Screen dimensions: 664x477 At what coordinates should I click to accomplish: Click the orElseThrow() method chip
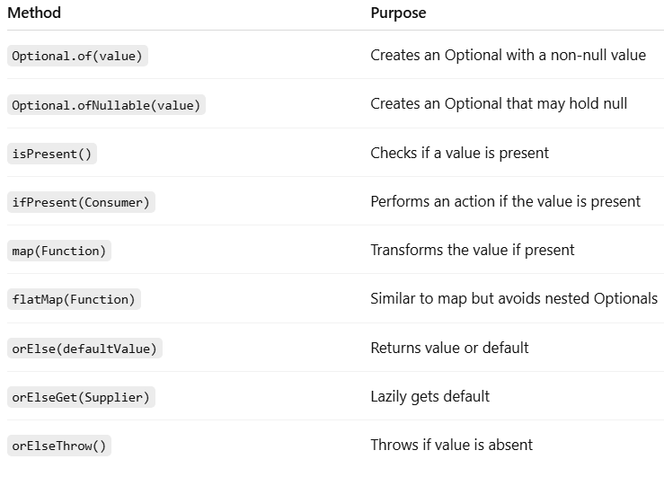(59, 446)
